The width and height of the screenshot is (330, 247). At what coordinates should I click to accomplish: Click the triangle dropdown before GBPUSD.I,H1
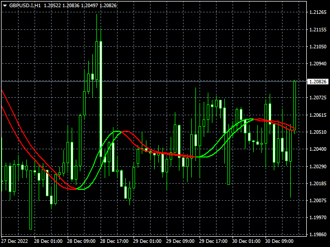click(x=5, y=6)
